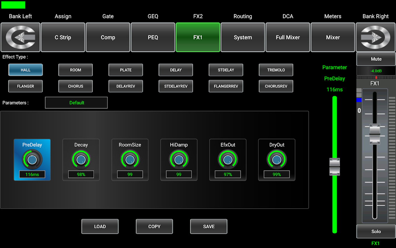Click the Bank Left arrow icon
Screen dimensions: 396x248
[20, 37]
